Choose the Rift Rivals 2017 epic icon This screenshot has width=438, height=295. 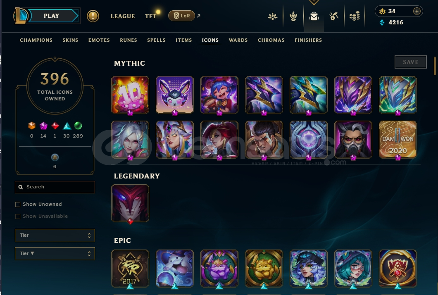click(x=130, y=269)
